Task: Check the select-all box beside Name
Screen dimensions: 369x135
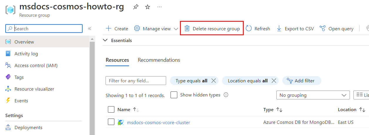Action: (x=111, y=109)
